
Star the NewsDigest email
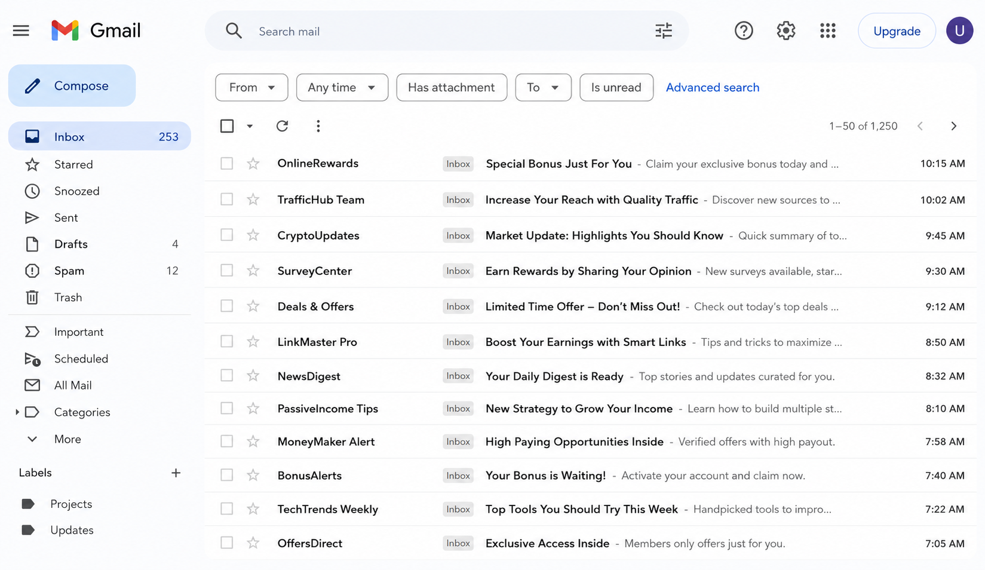coord(253,375)
